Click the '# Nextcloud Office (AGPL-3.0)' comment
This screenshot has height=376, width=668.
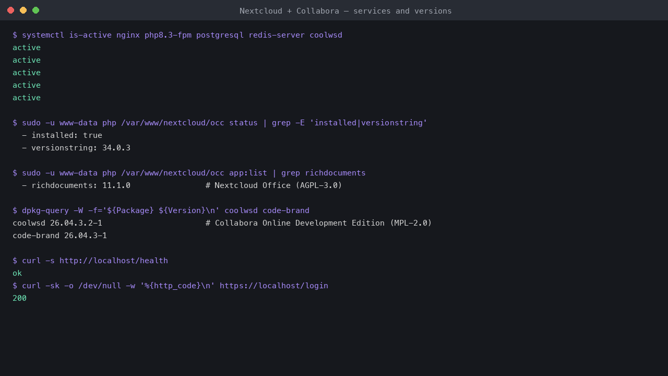tap(274, 185)
